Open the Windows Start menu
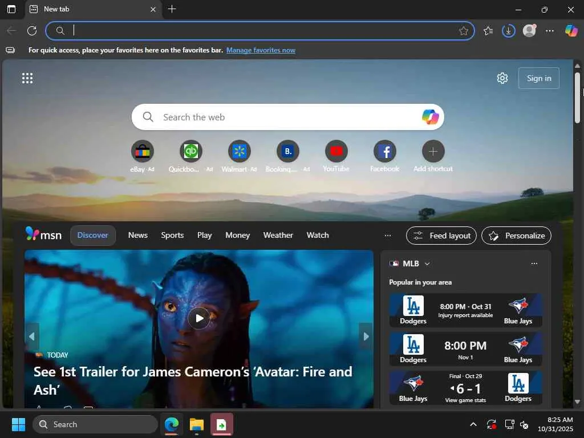 pos(18,424)
